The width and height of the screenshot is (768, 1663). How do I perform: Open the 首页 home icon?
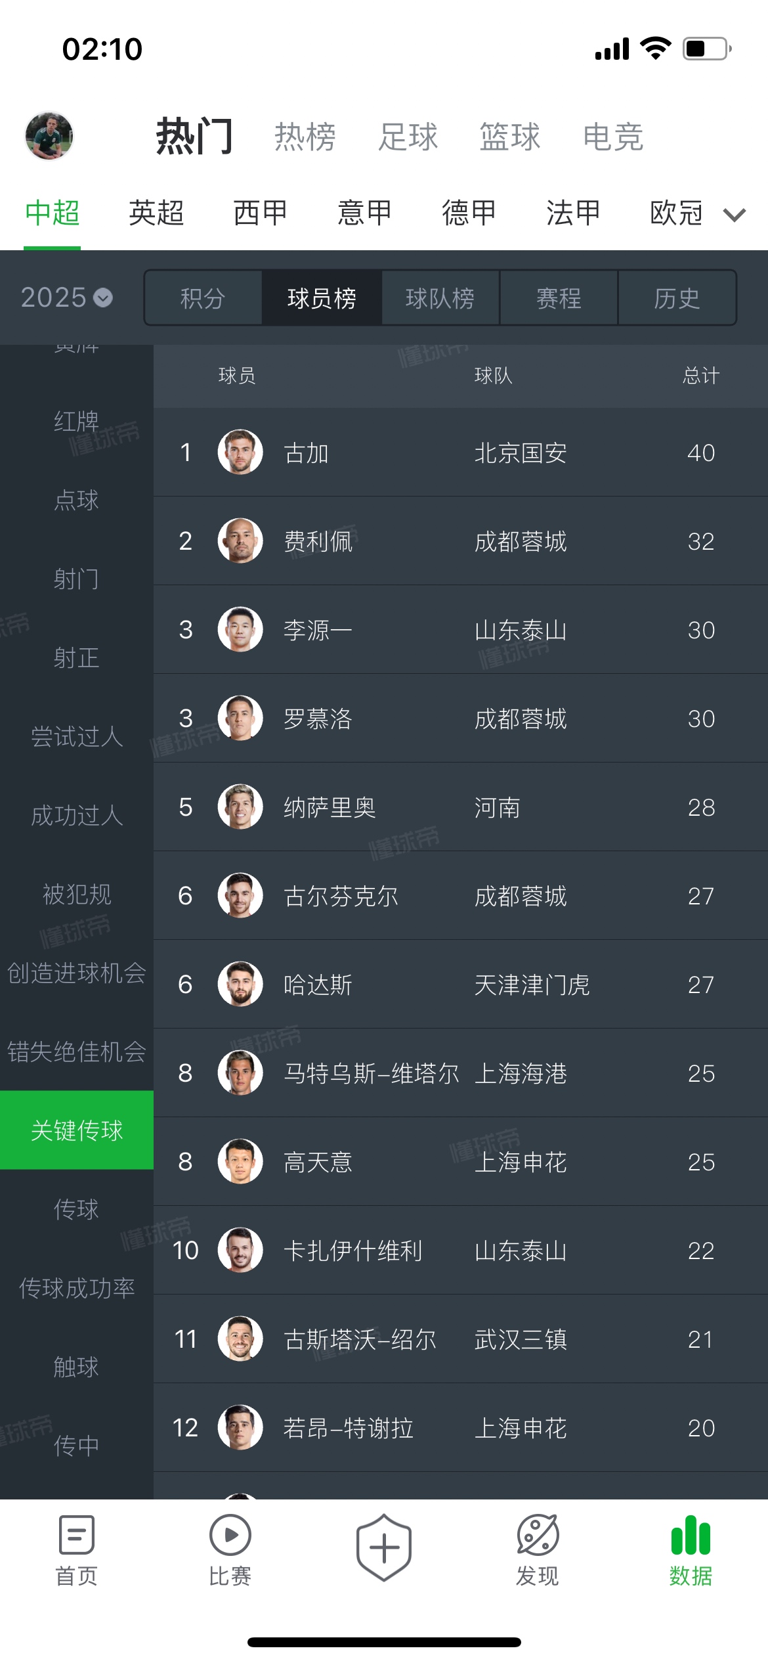click(x=77, y=1535)
